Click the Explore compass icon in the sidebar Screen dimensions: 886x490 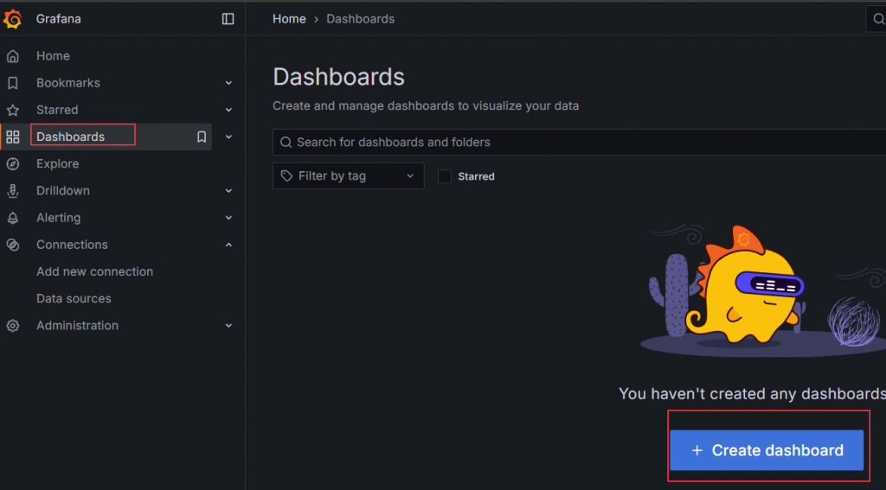(12, 163)
